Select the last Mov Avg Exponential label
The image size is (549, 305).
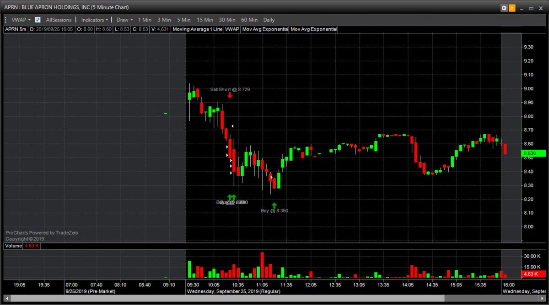[314, 29]
